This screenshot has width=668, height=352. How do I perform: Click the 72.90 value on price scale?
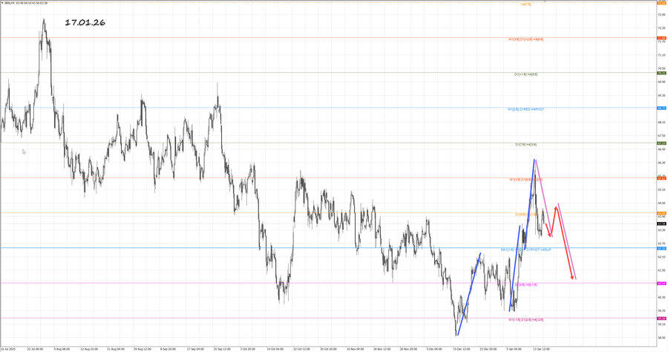[x=661, y=15]
